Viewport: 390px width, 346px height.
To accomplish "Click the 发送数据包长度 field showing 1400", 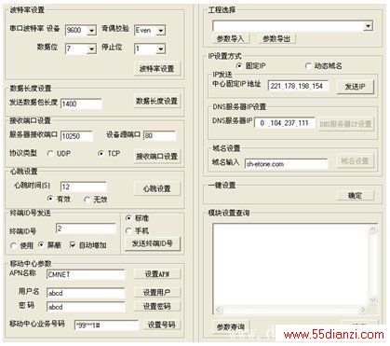I will (81, 104).
